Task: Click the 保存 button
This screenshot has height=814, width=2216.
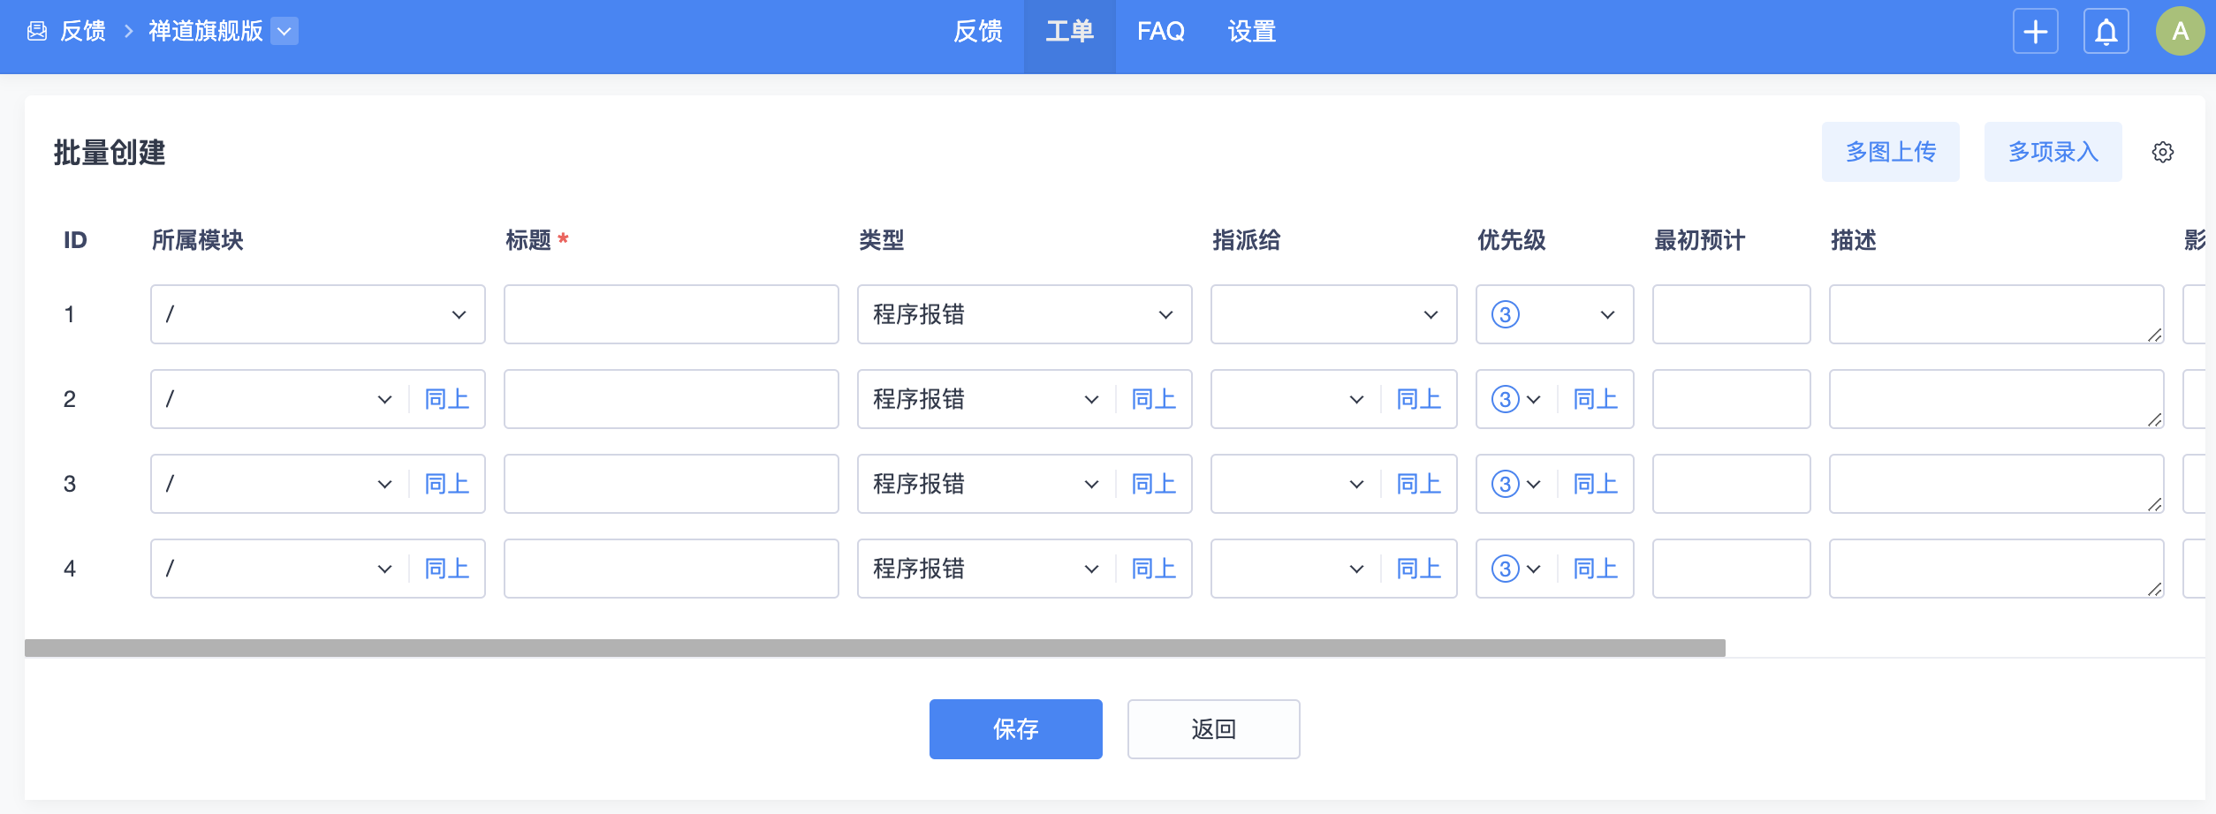Action: [1015, 729]
